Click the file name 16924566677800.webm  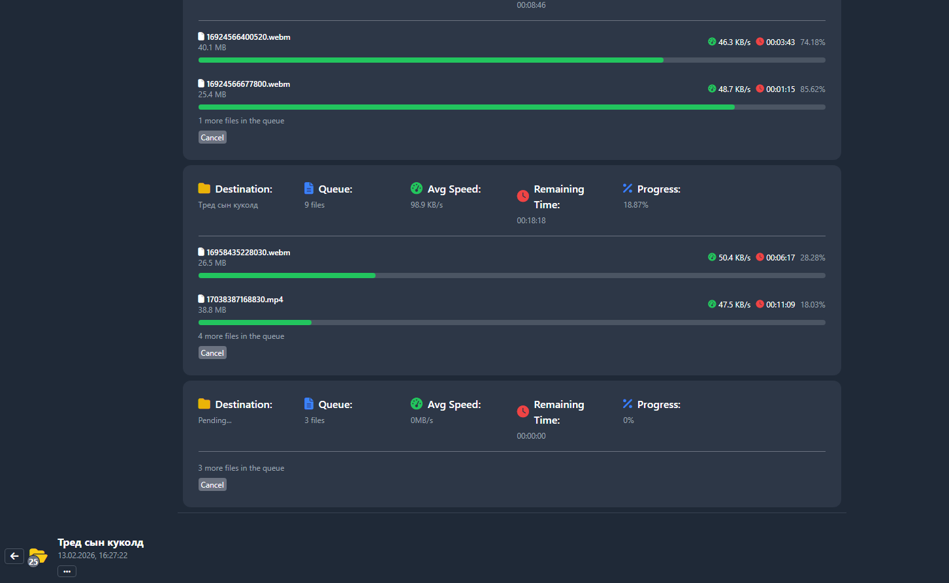(x=248, y=84)
